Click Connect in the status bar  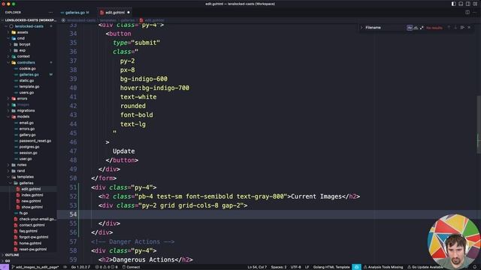coord(132,267)
